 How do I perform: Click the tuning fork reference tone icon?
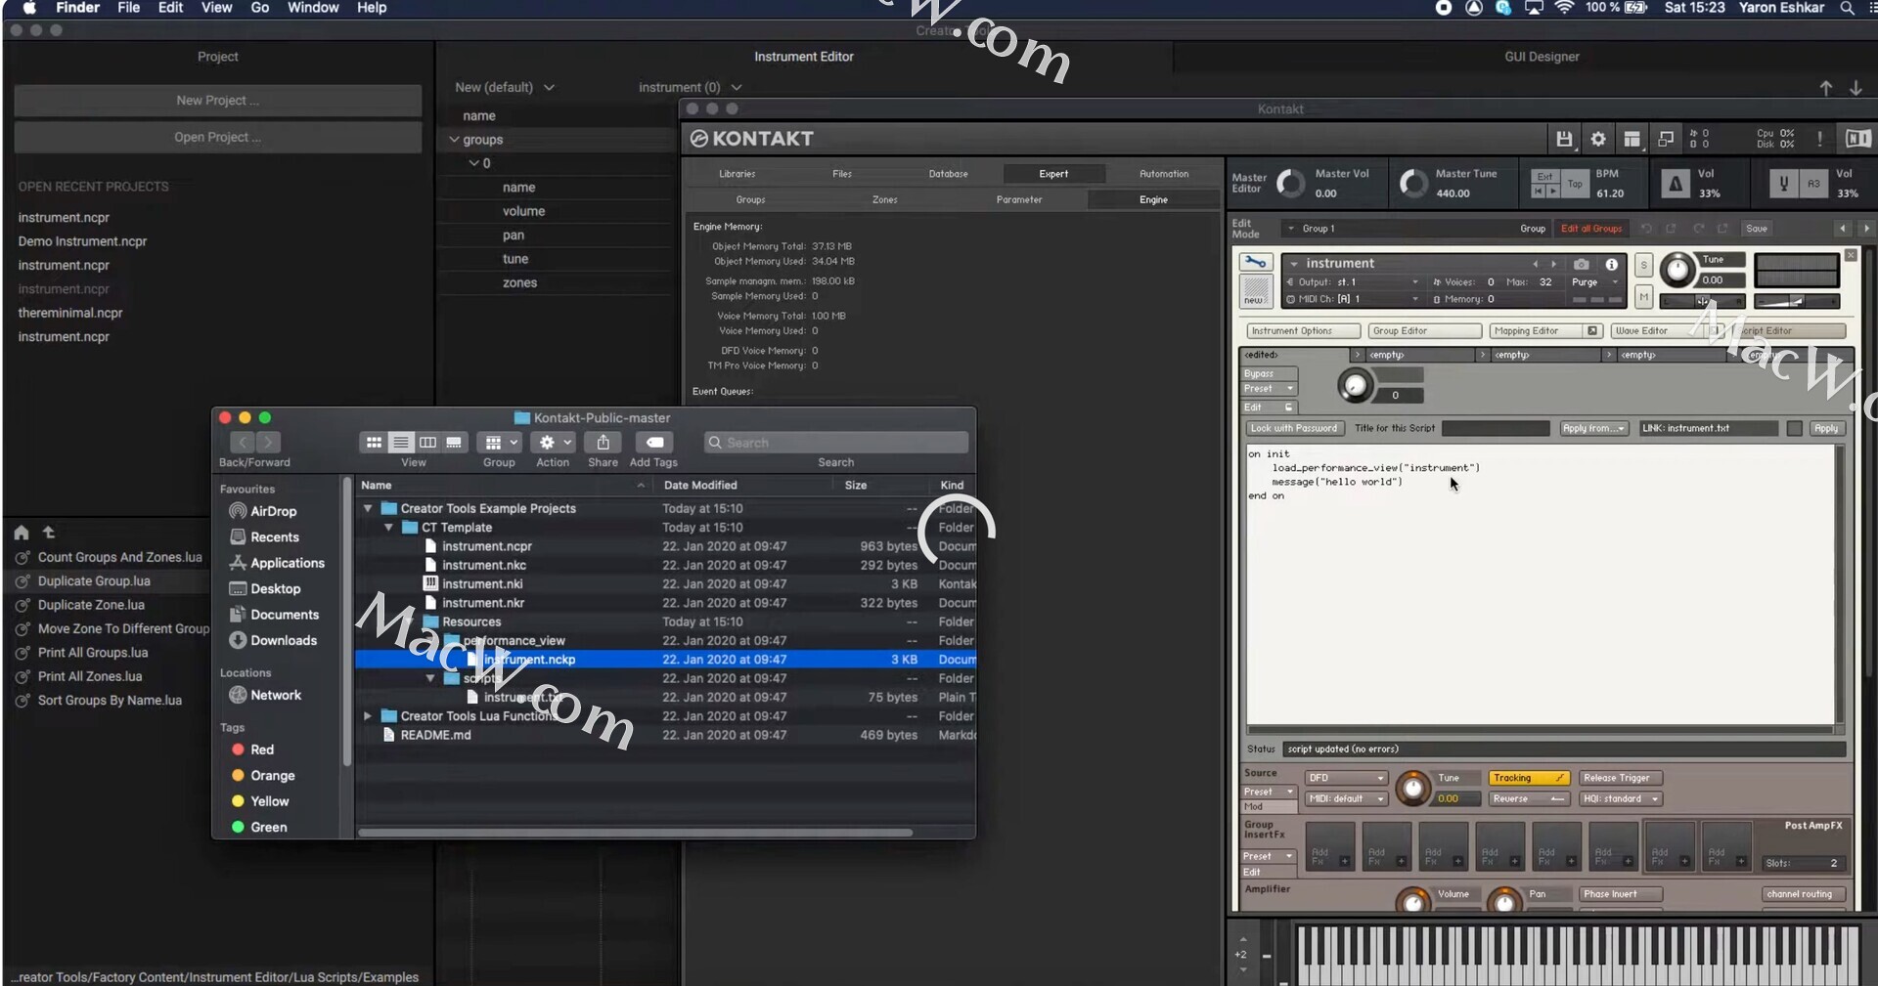[x=1783, y=184]
